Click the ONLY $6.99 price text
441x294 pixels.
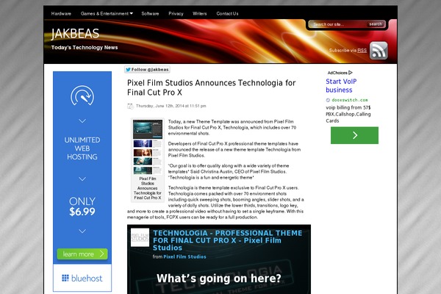(x=82, y=207)
